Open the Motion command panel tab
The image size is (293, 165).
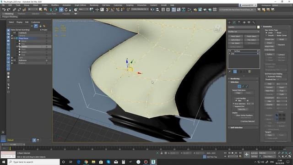click(244, 22)
